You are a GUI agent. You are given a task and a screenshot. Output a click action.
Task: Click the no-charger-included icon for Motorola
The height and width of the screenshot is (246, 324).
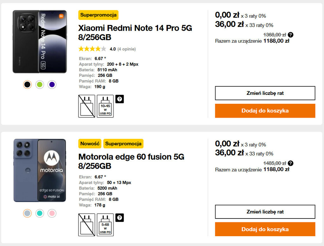pyautogui.click(x=86, y=225)
